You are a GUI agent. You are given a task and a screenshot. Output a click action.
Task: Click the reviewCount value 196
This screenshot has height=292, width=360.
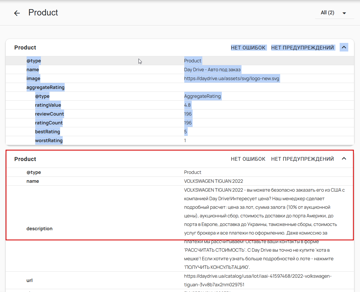pos(188,114)
